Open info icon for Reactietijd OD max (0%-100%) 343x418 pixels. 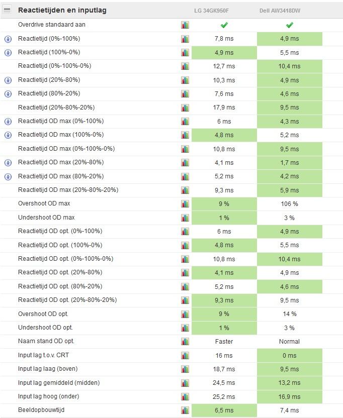(x=8, y=122)
